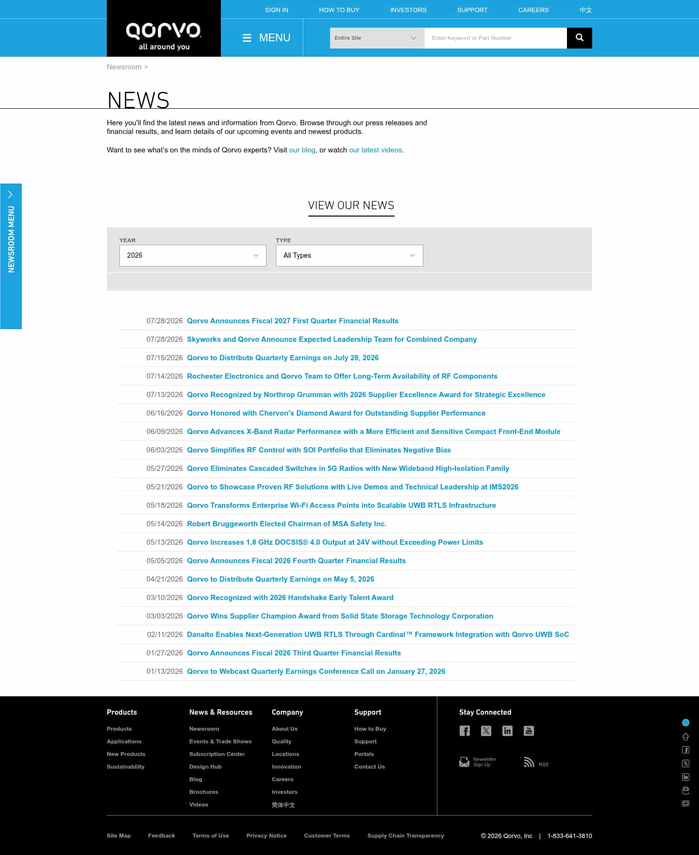Image resolution: width=699 pixels, height=855 pixels.
Task: Expand the Newsroom Menu chevron arrow
Action: [10, 194]
